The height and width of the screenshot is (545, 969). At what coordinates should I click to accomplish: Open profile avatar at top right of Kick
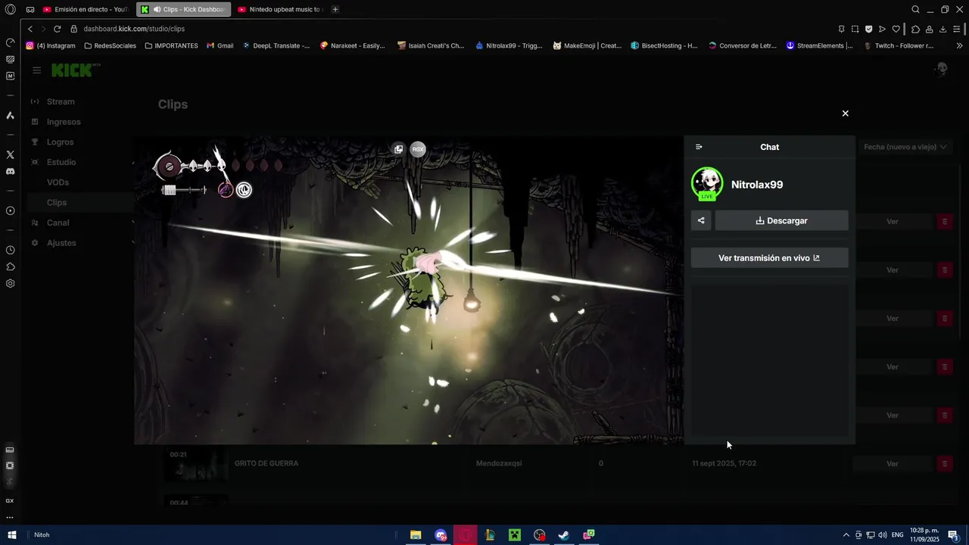tap(942, 70)
